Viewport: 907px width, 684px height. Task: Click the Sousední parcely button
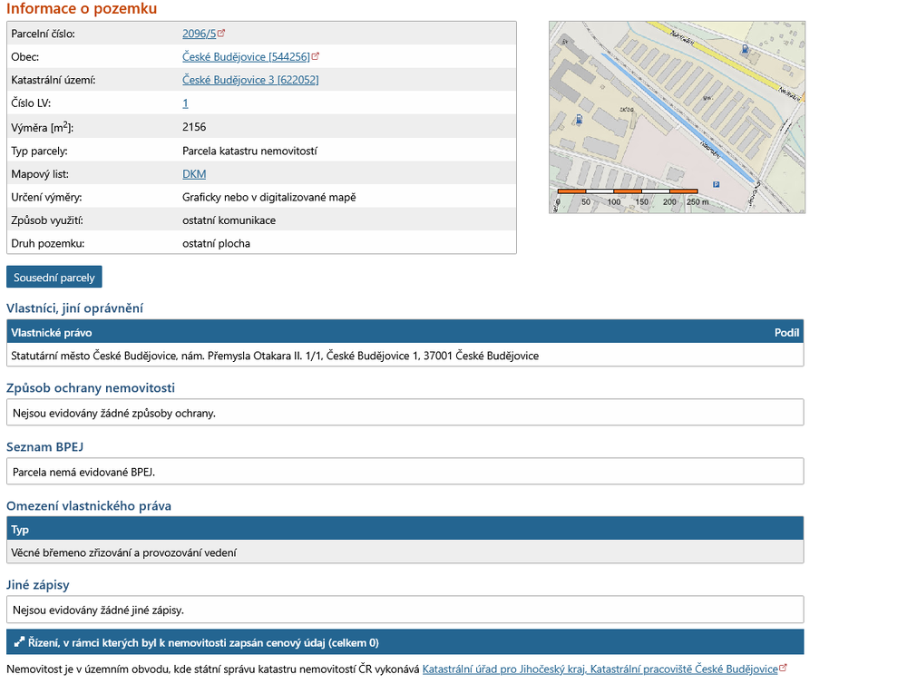[54, 278]
